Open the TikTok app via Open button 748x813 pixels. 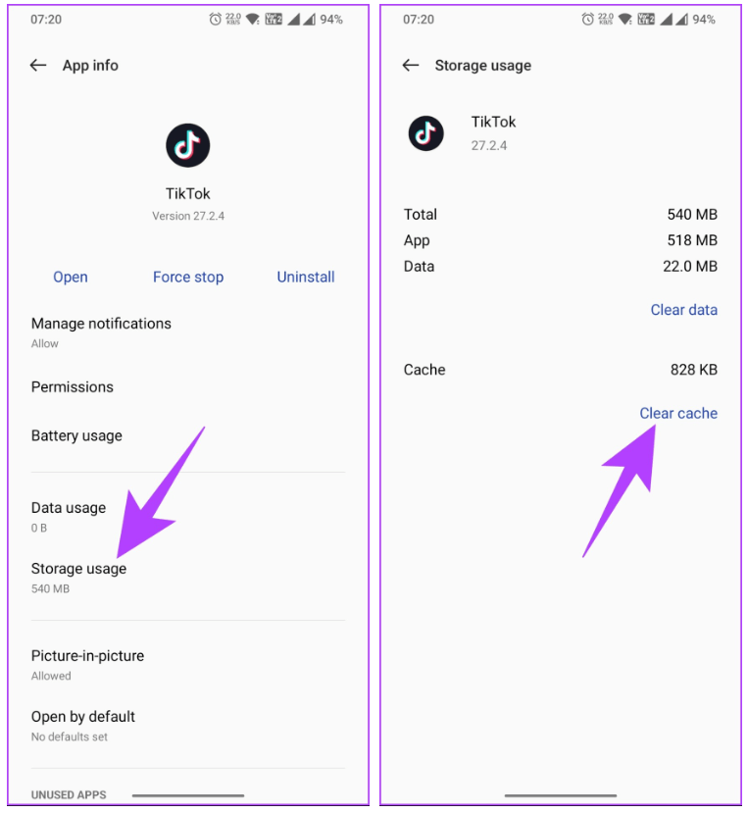click(71, 278)
